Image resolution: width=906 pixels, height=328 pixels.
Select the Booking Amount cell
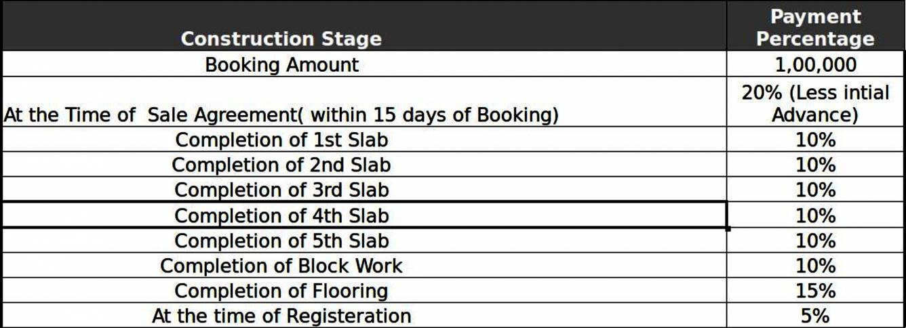[x=282, y=65]
